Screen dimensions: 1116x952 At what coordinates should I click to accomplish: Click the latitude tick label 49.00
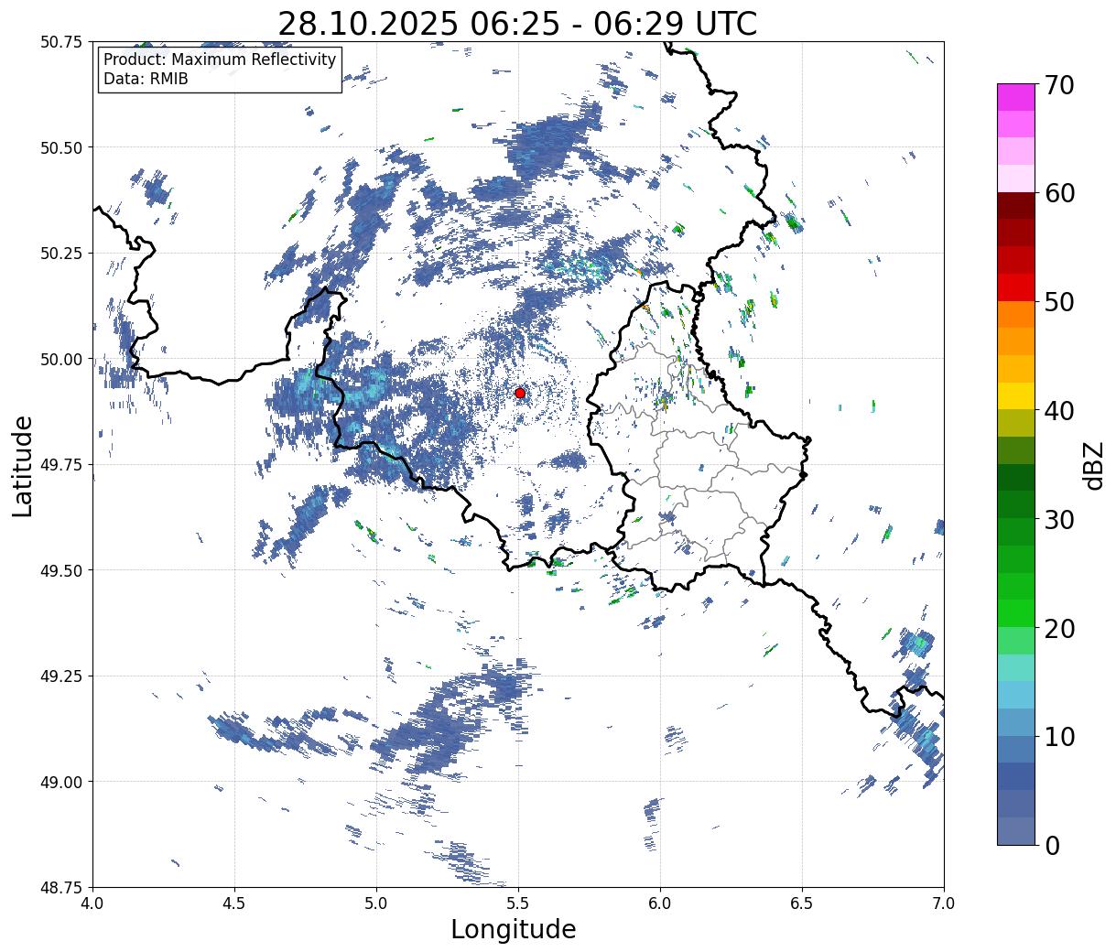(x=61, y=782)
